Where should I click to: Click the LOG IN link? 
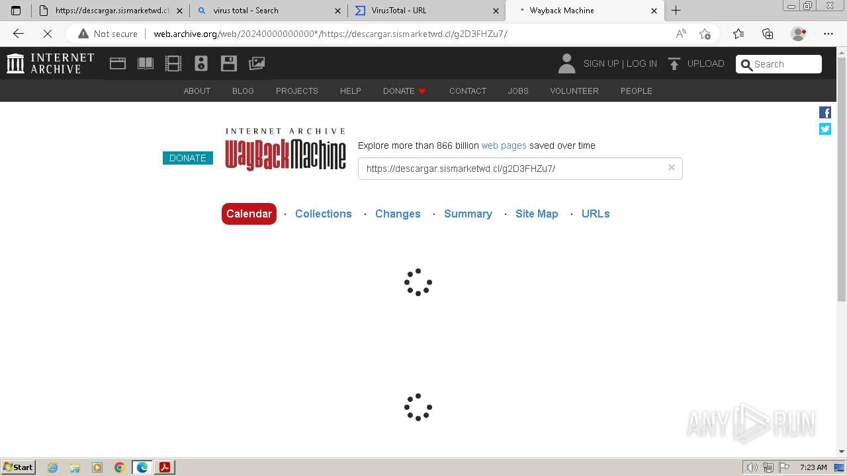(x=642, y=63)
